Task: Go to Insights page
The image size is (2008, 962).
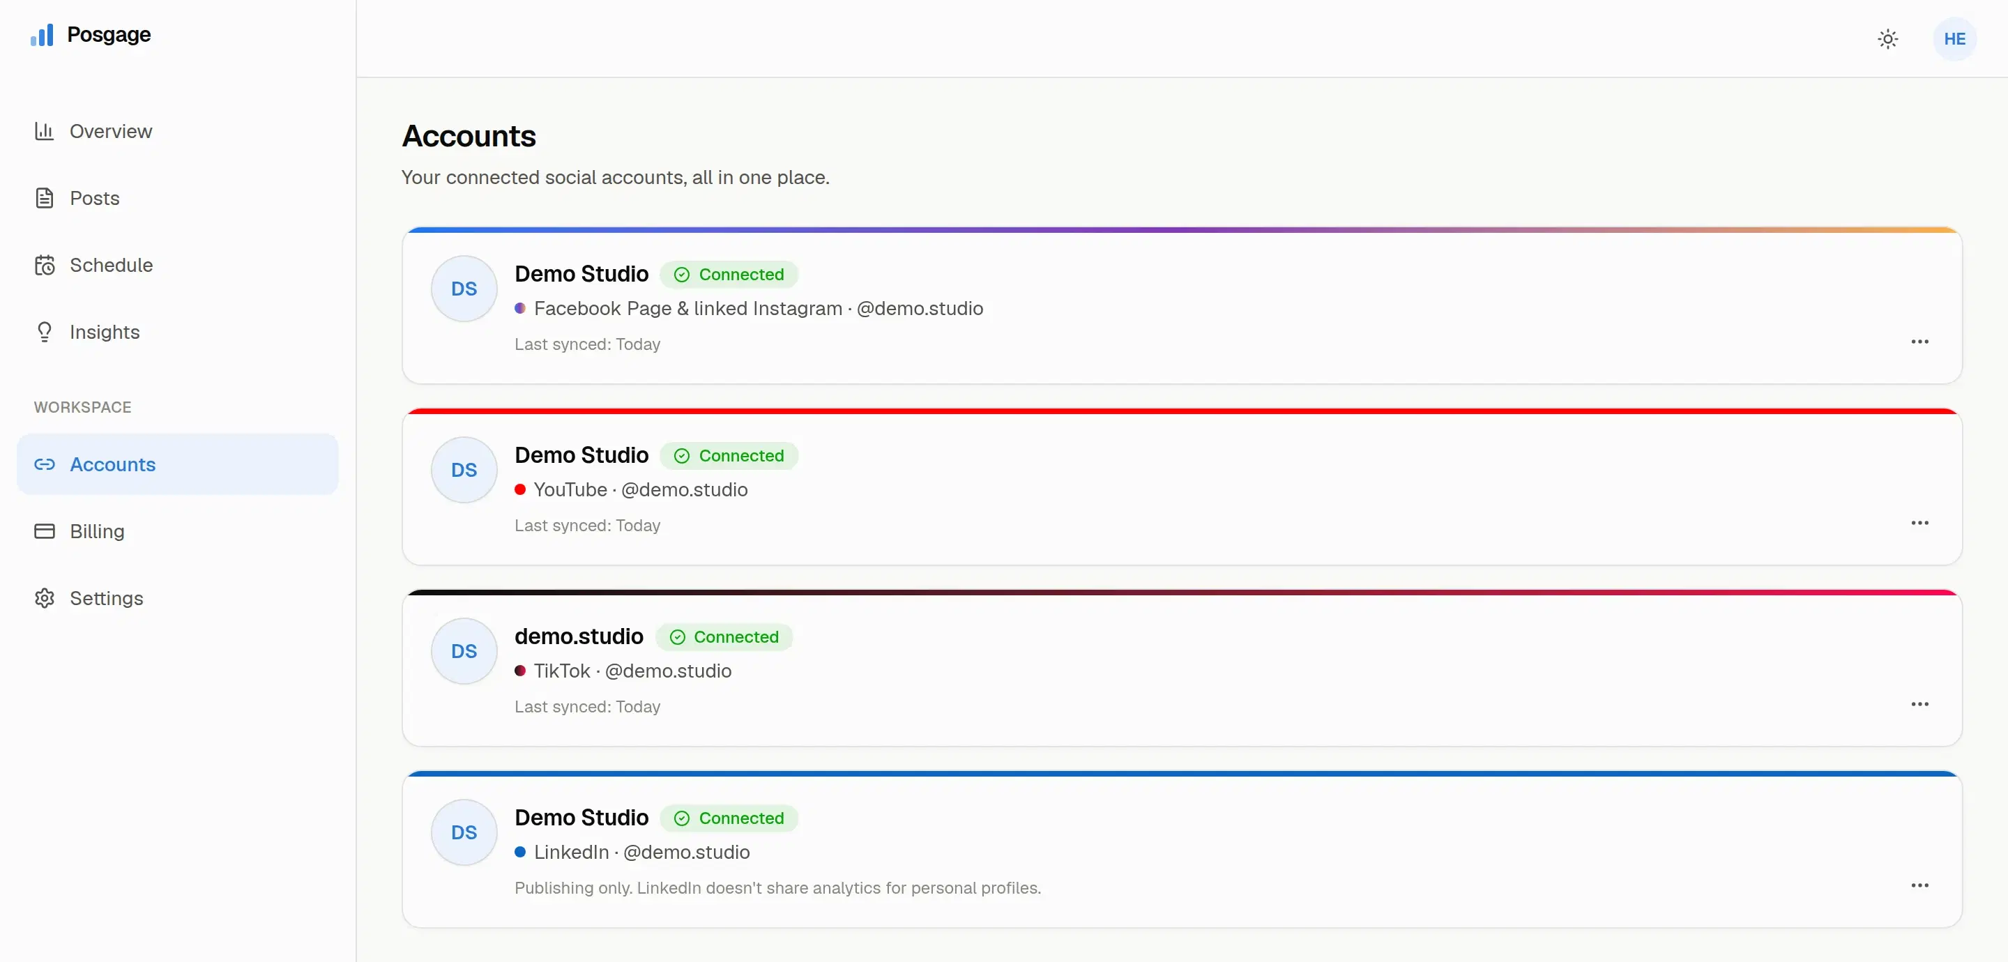Action: 178,332
